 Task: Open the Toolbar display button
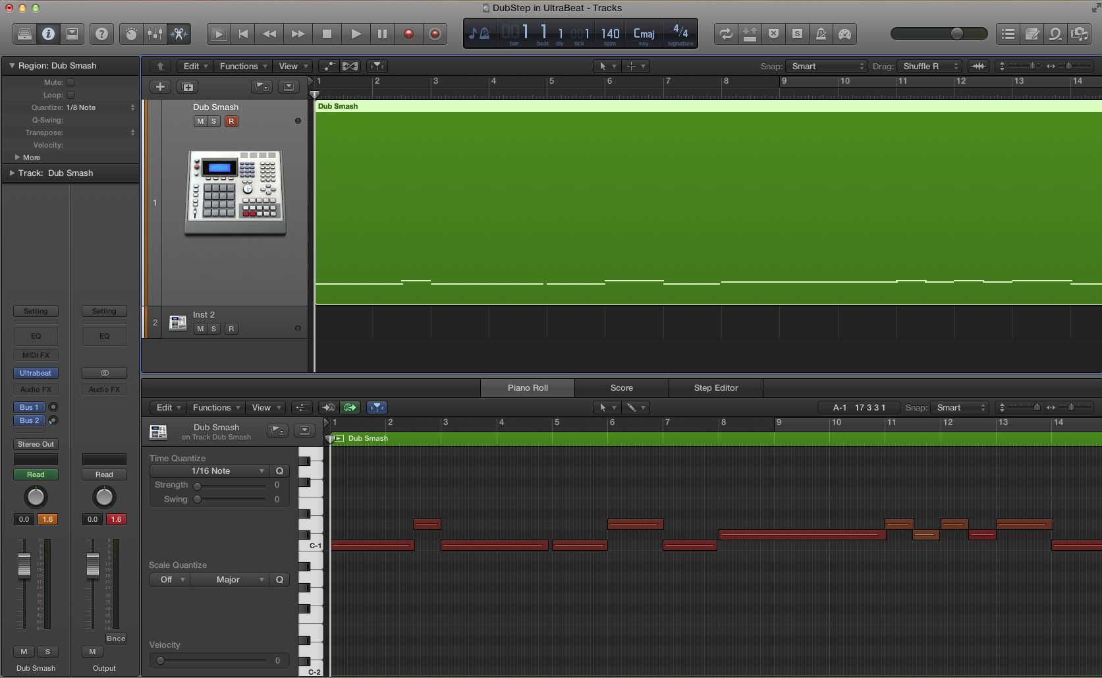pos(72,34)
